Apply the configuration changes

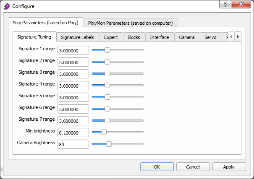click(x=229, y=167)
